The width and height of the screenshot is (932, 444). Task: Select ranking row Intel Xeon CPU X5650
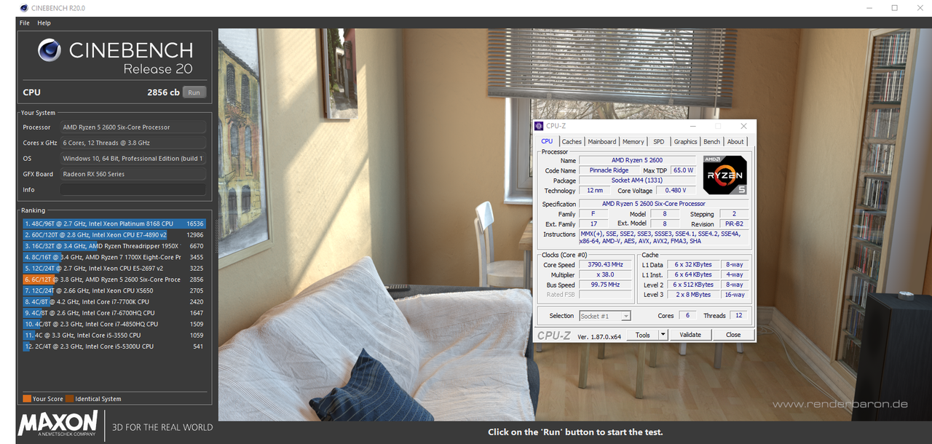114,290
